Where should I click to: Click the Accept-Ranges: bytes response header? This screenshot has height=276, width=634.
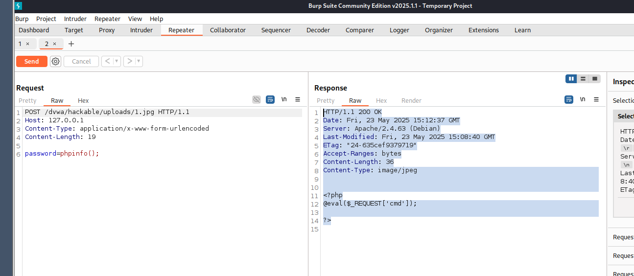pos(362,154)
